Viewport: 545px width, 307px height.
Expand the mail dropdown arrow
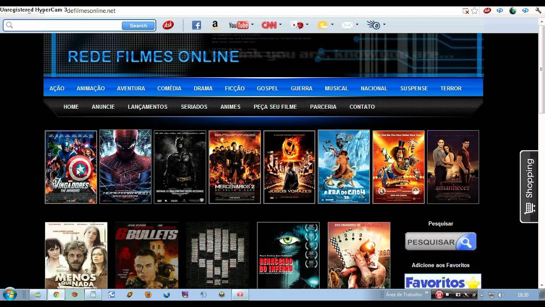(x=357, y=25)
